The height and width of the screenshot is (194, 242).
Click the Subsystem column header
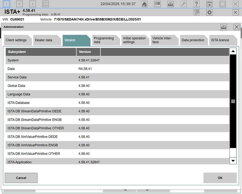point(41,52)
